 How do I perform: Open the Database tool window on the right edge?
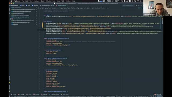pyautogui.click(x=162, y=21)
